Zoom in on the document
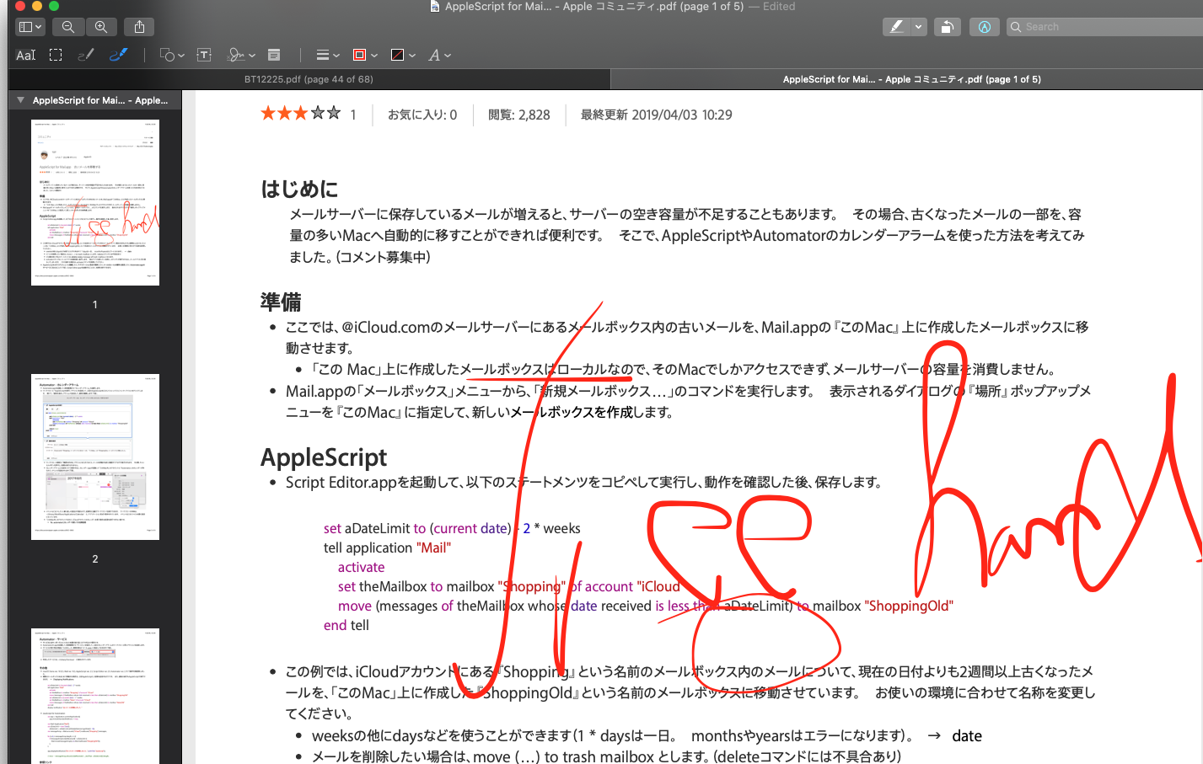Image resolution: width=1203 pixels, height=764 pixels. (101, 27)
